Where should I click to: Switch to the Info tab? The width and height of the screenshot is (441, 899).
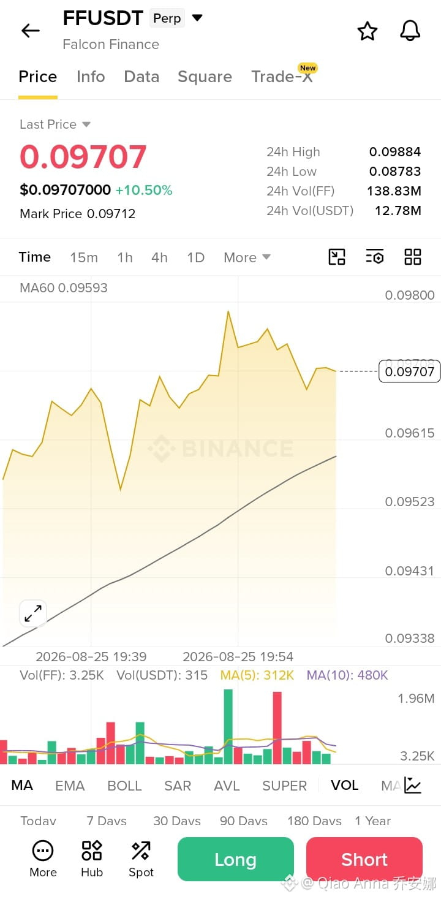[x=91, y=77]
